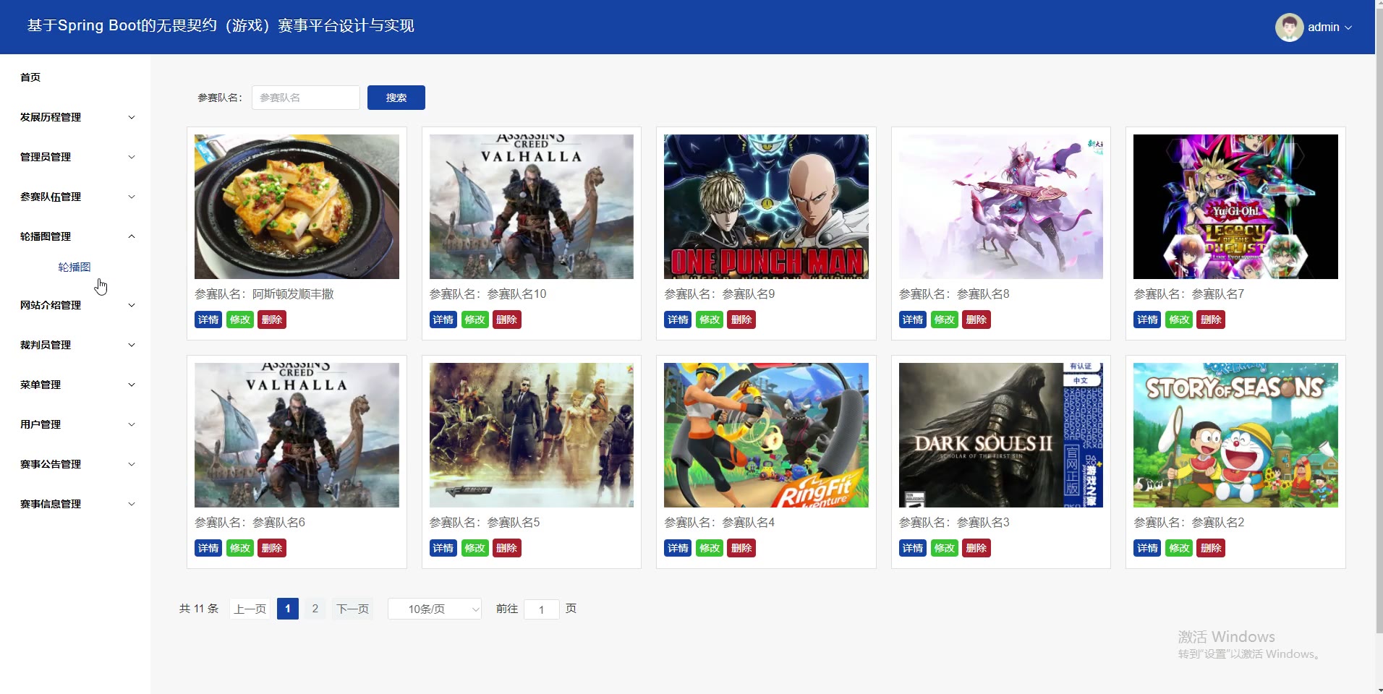
Task: View 详情 for 参赛队名2
Action: 1147,548
